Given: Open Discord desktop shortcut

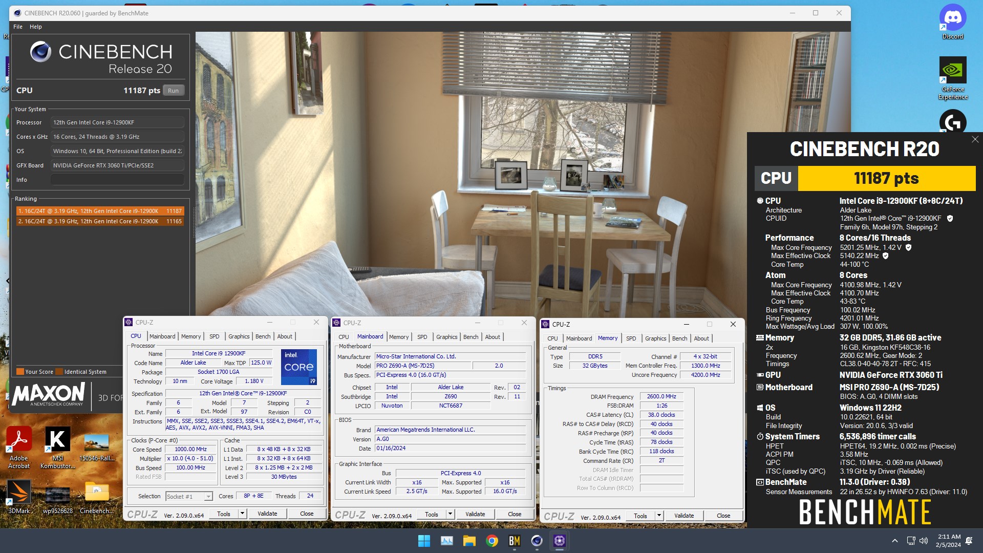Looking at the screenshot, I should [952, 22].
